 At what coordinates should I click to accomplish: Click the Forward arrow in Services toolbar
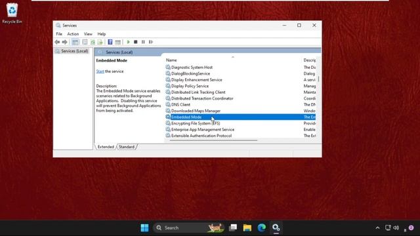click(x=64, y=42)
